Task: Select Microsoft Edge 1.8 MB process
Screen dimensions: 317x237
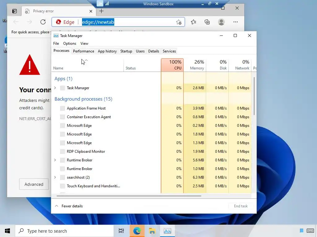Action: pyautogui.click(x=151, y=134)
